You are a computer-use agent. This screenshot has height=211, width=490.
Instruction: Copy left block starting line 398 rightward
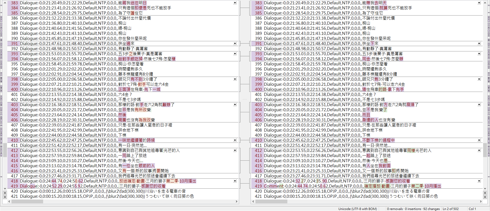coord(235,79)
